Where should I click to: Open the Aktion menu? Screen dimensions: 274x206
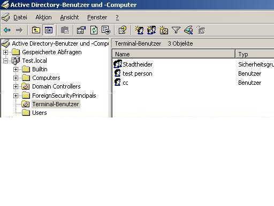point(43,17)
